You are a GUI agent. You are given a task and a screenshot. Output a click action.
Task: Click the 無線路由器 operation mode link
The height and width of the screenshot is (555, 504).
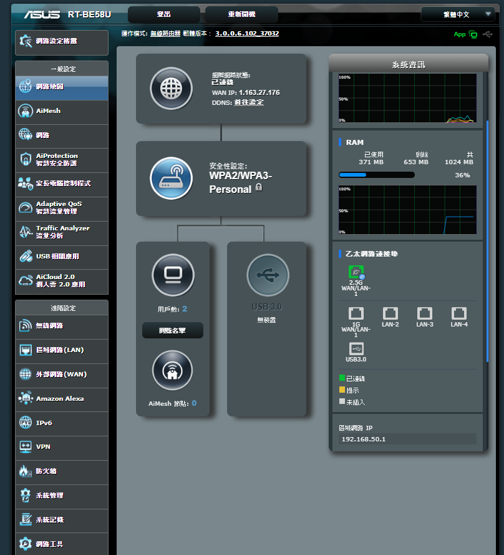pos(165,34)
